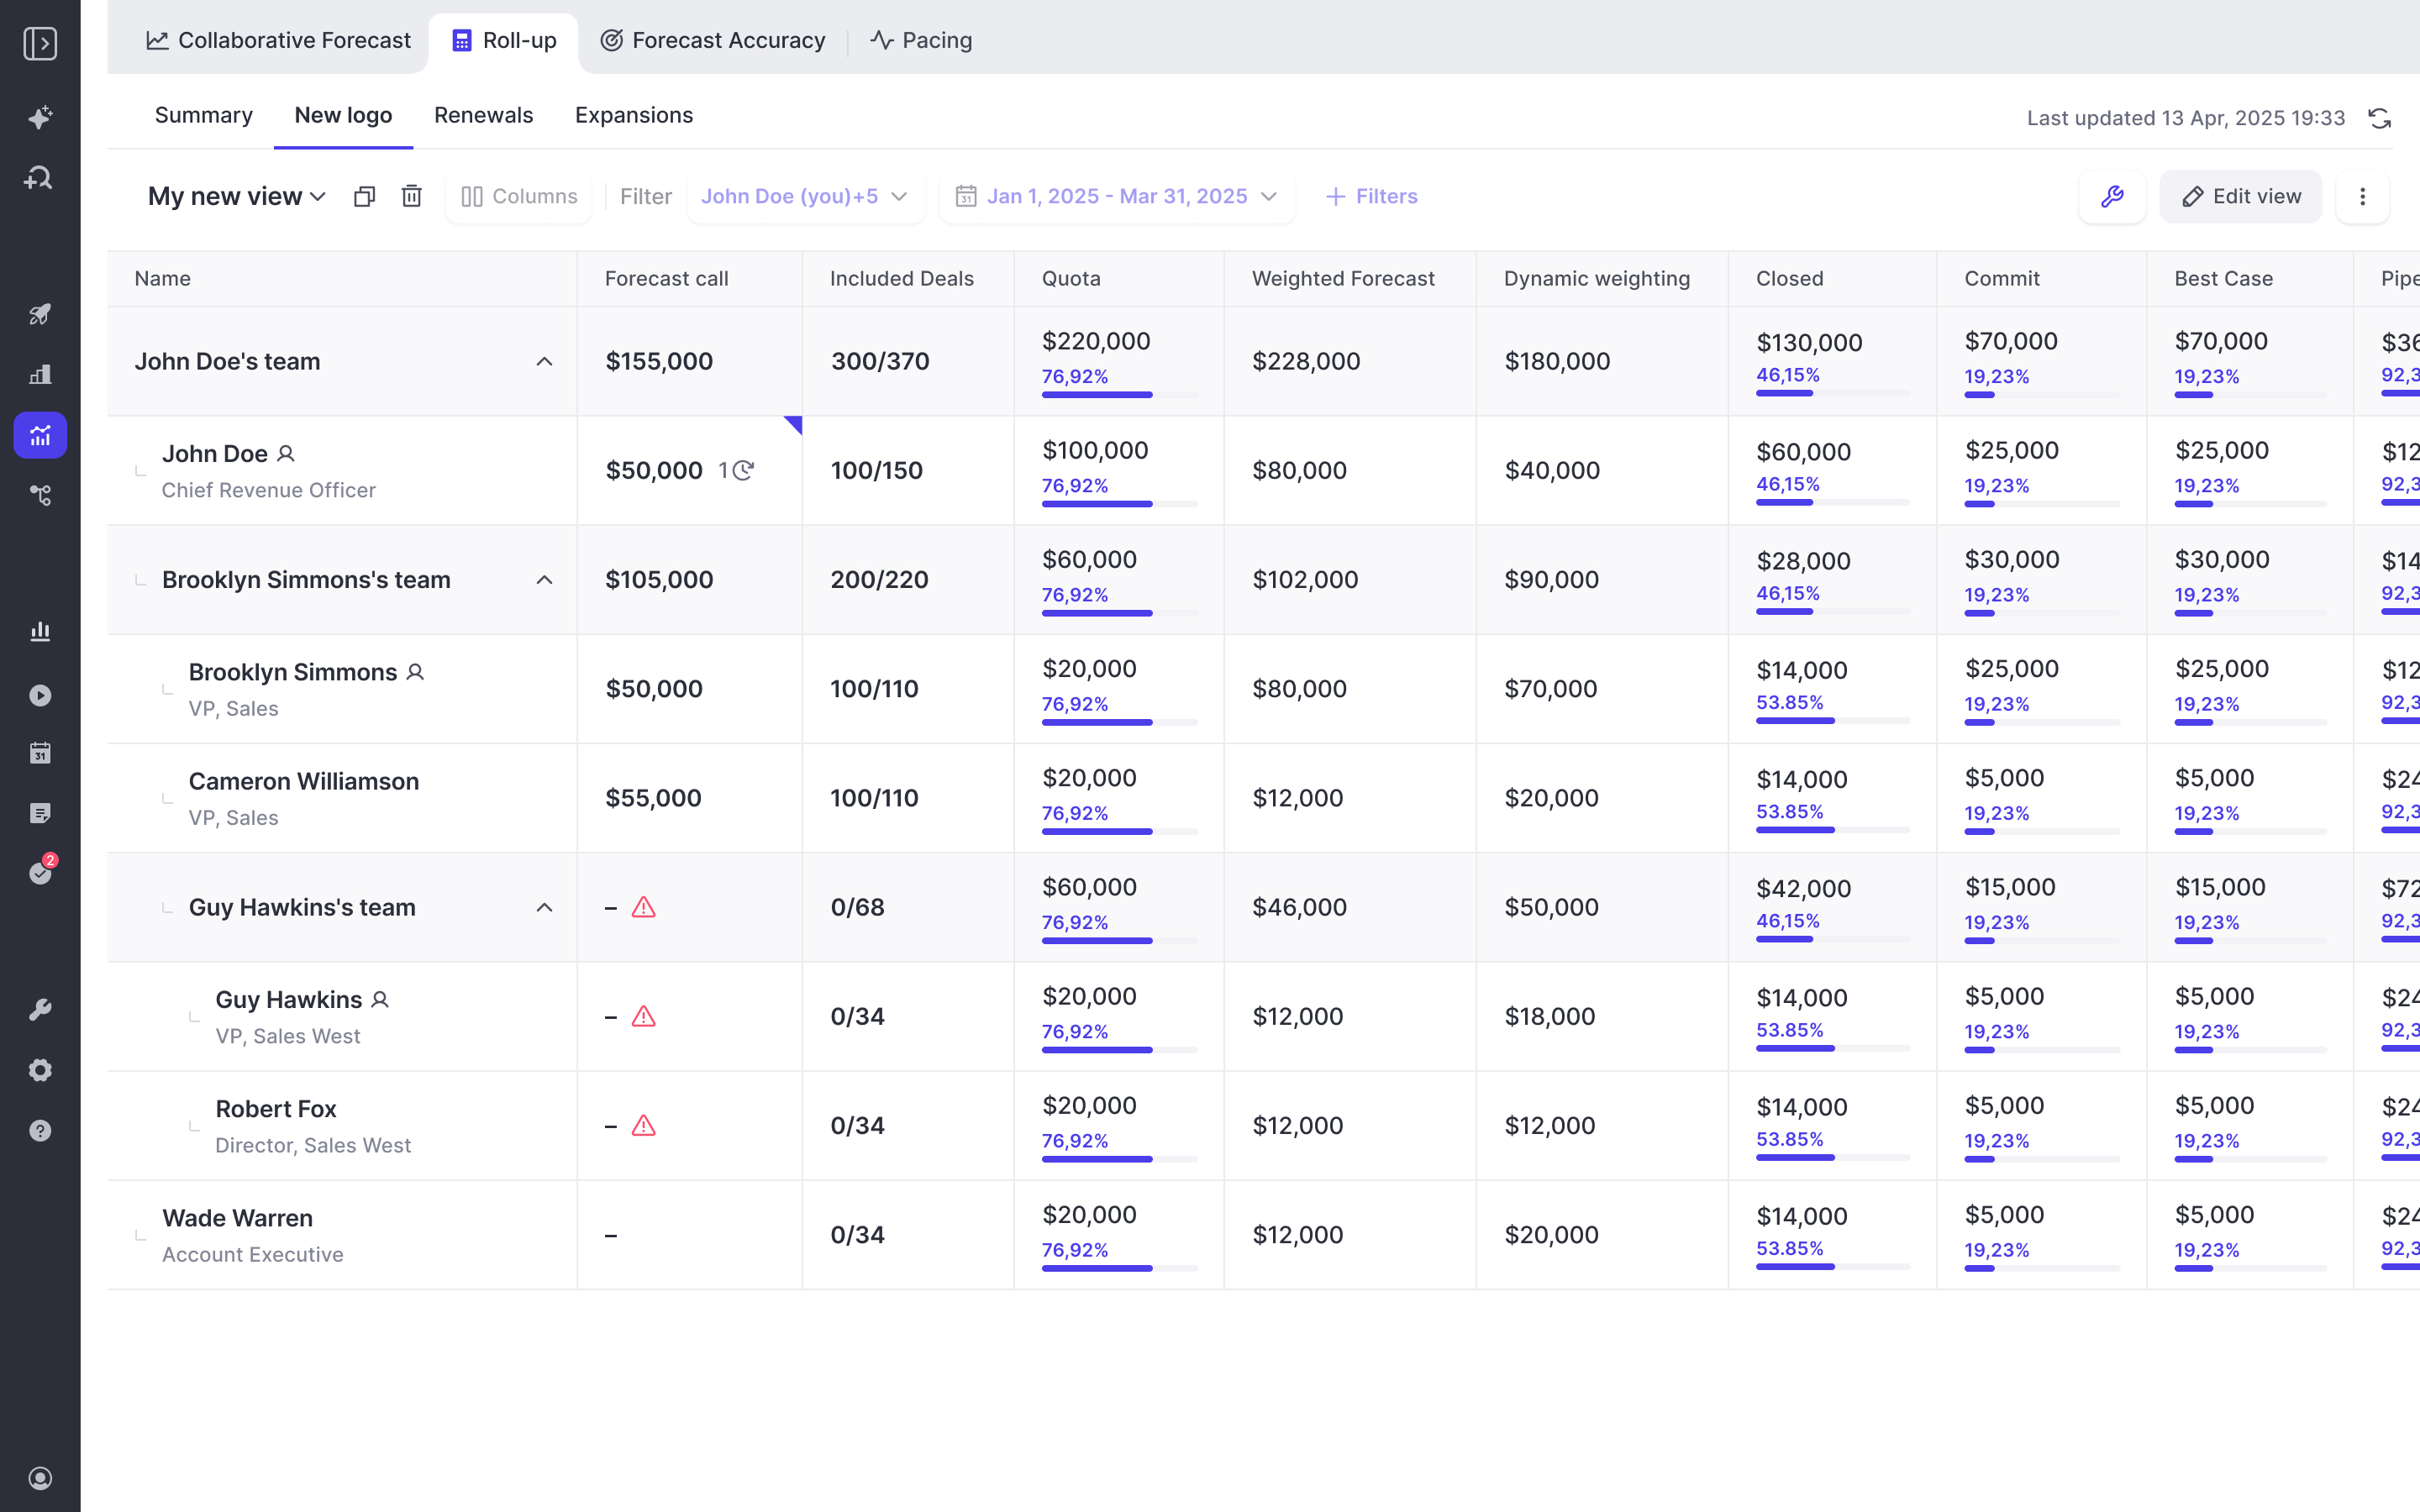Open the bar chart icon below the rocket
The image size is (2420, 1512).
coord(40,374)
